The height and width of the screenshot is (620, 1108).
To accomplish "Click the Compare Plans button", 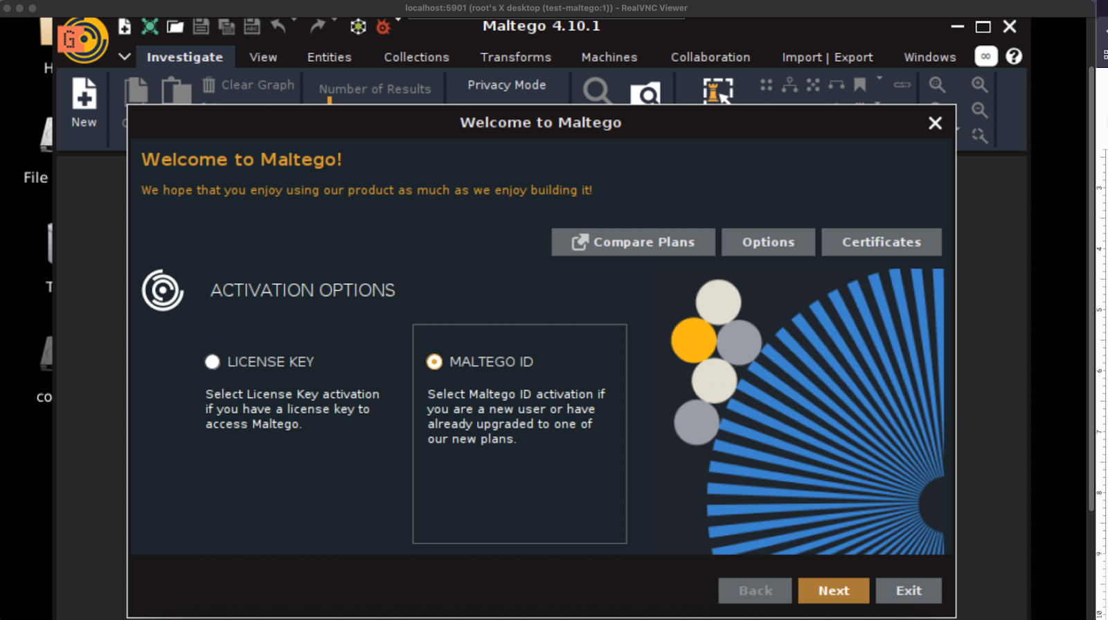I will pyautogui.click(x=634, y=242).
